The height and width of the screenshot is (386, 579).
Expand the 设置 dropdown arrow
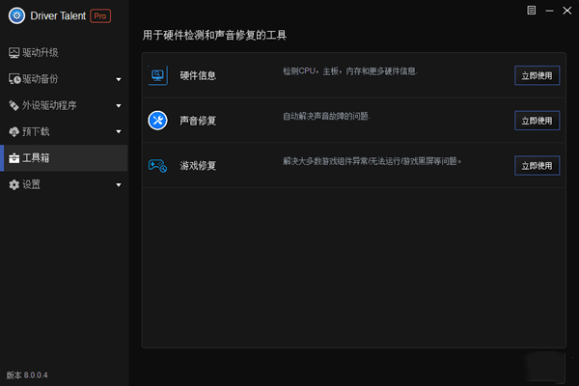point(119,185)
